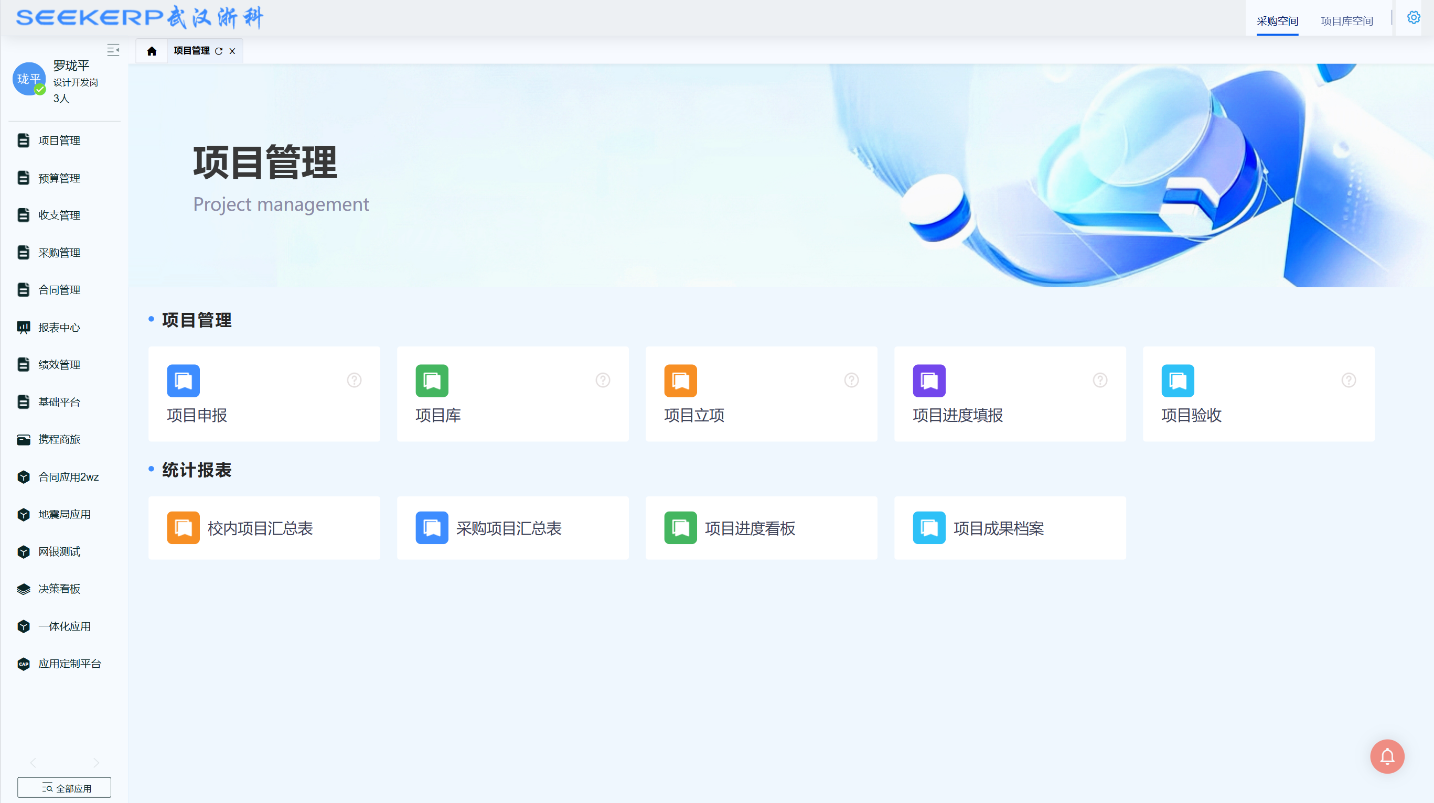Click the 项目申报 blue card icon

183,381
